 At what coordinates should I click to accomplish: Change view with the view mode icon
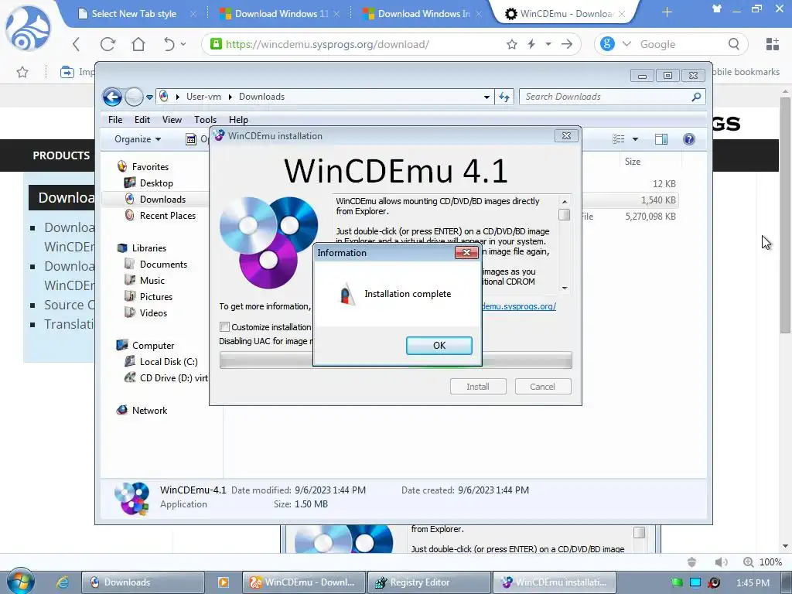coord(618,139)
